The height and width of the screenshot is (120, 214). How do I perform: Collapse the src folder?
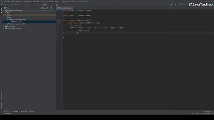point(6,17)
